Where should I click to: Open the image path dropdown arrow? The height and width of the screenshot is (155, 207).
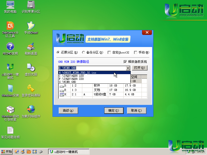(128, 68)
